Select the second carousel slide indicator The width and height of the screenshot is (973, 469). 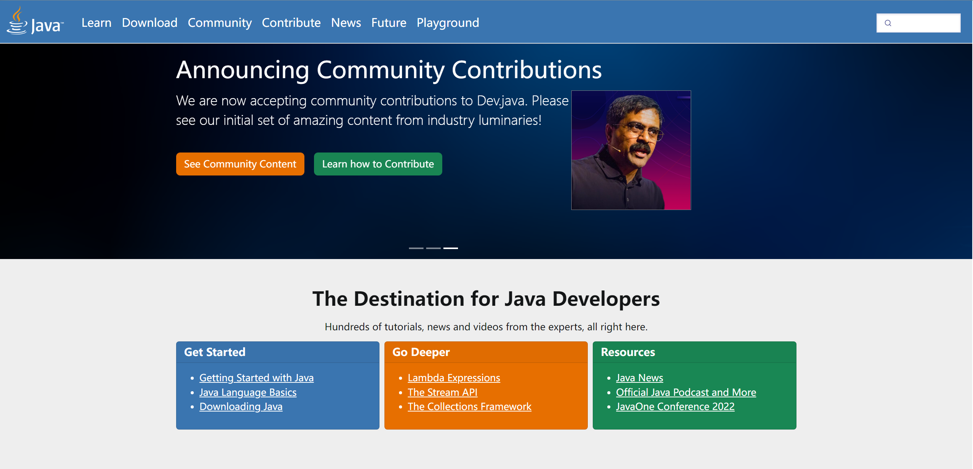(x=433, y=248)
